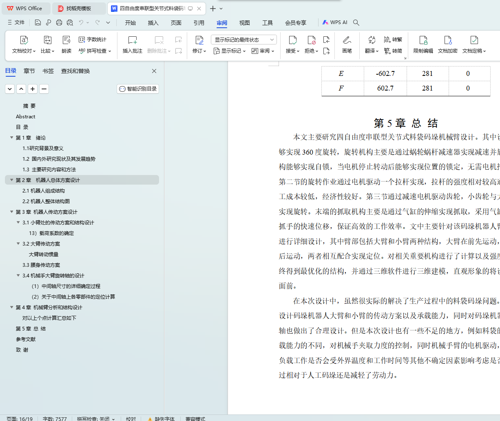
Task: Open 限制编辑 restrict editing
Action: pyautogui.click(x=423, y=44)
